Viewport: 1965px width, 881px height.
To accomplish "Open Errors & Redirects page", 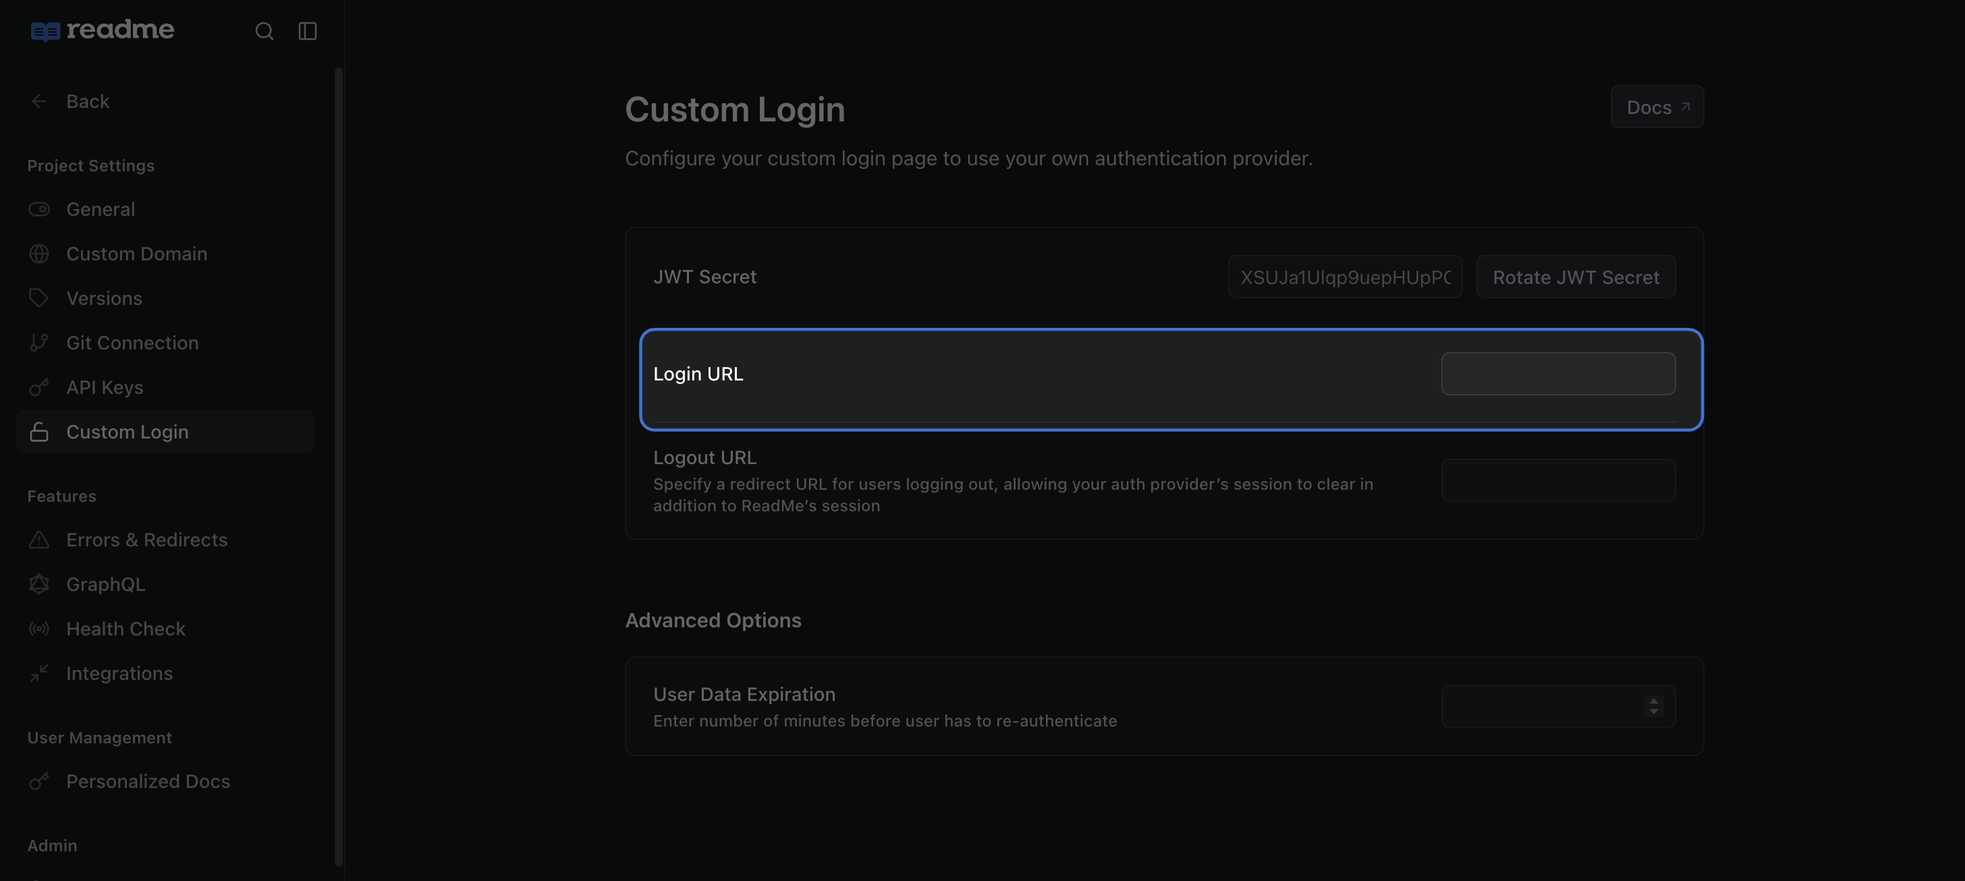I will [165, 540].
